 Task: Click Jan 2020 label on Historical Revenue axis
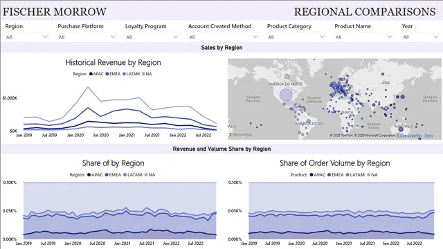[75, 136]
